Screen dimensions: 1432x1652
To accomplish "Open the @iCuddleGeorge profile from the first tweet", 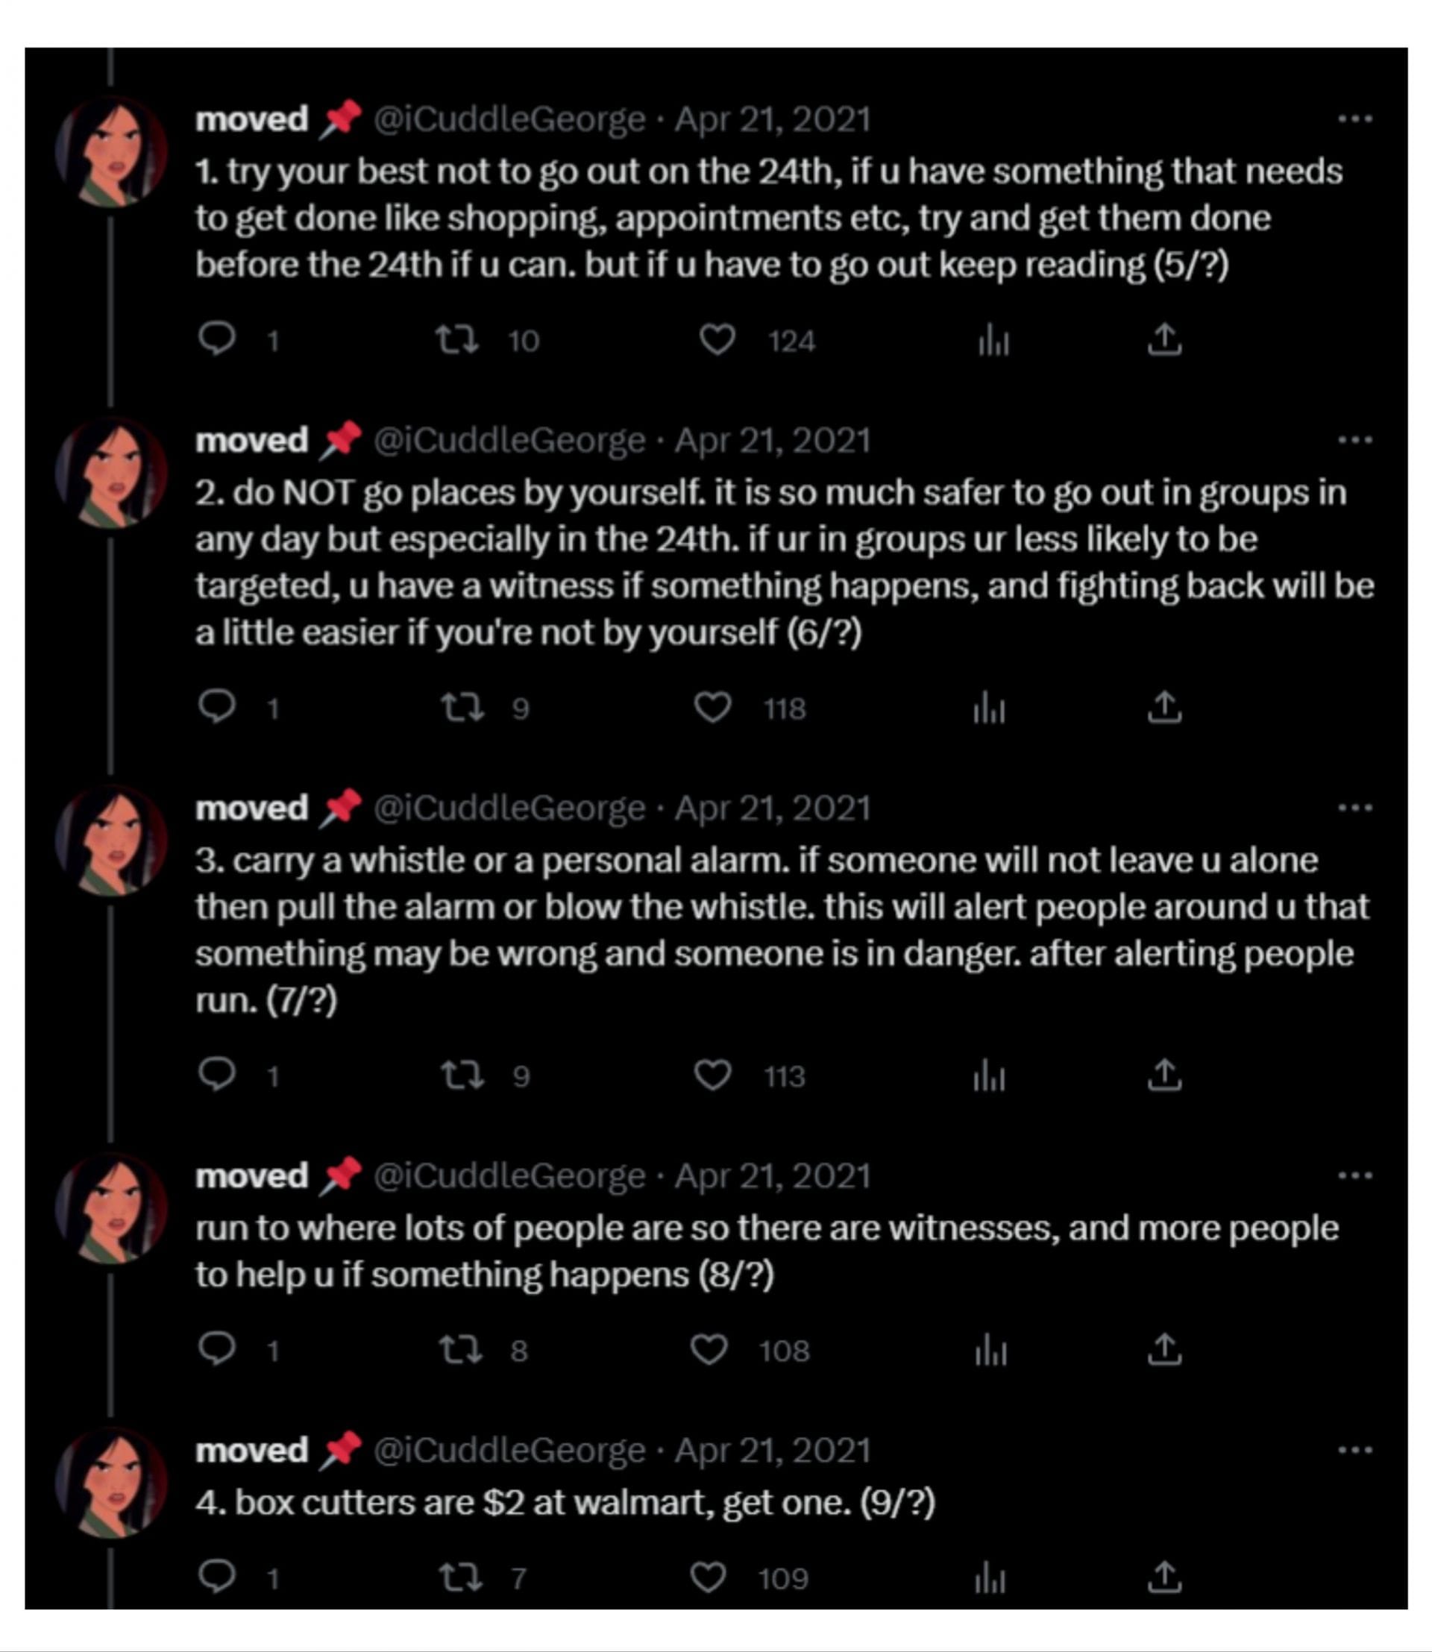I will [x=508, y=119].
